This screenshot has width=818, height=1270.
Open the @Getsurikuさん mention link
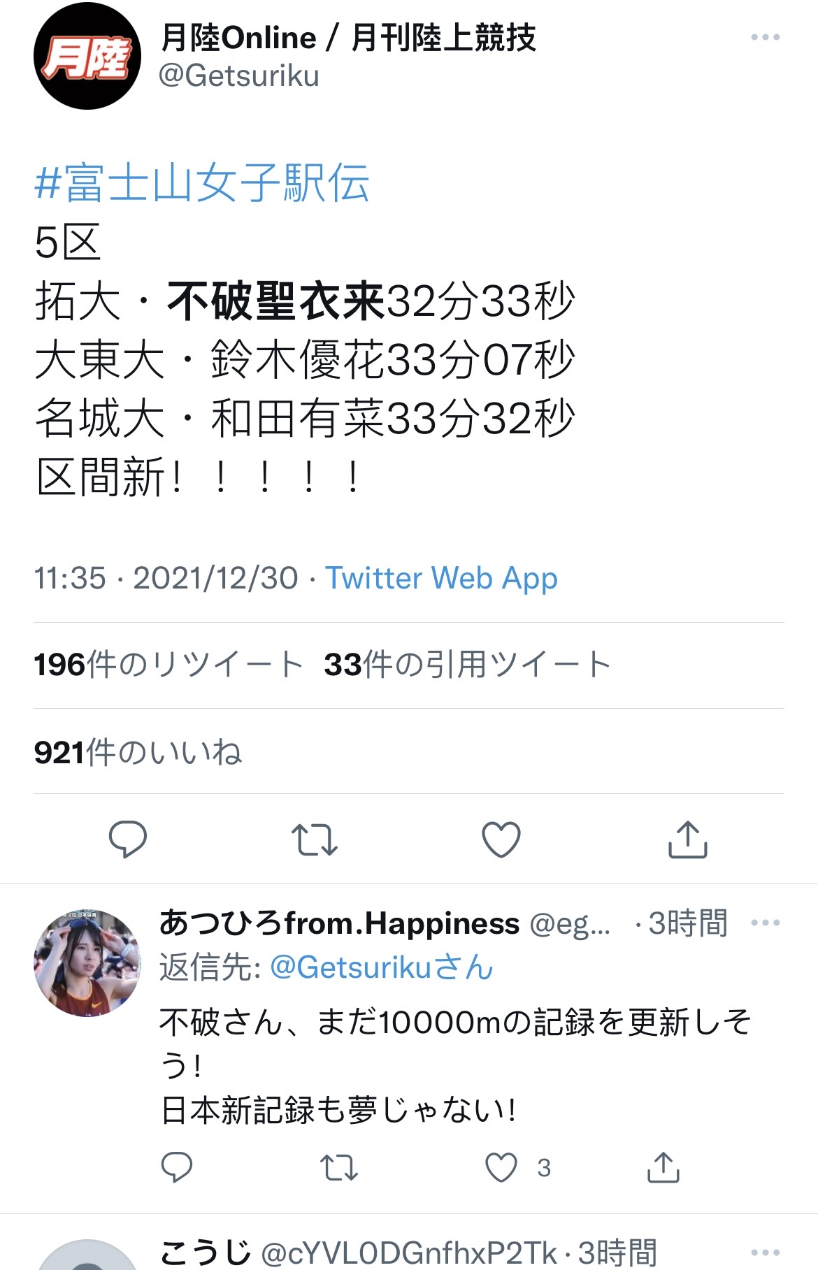(x=382, y=967)
